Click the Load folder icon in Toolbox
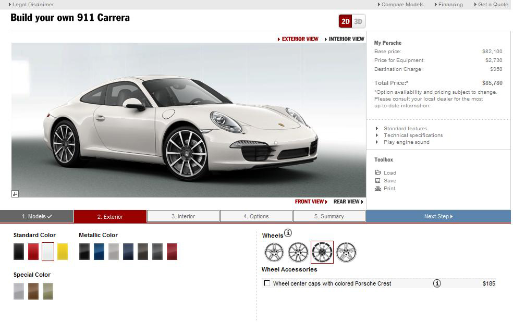The height and width of the screenshot is (322, 513). point(378,172)
